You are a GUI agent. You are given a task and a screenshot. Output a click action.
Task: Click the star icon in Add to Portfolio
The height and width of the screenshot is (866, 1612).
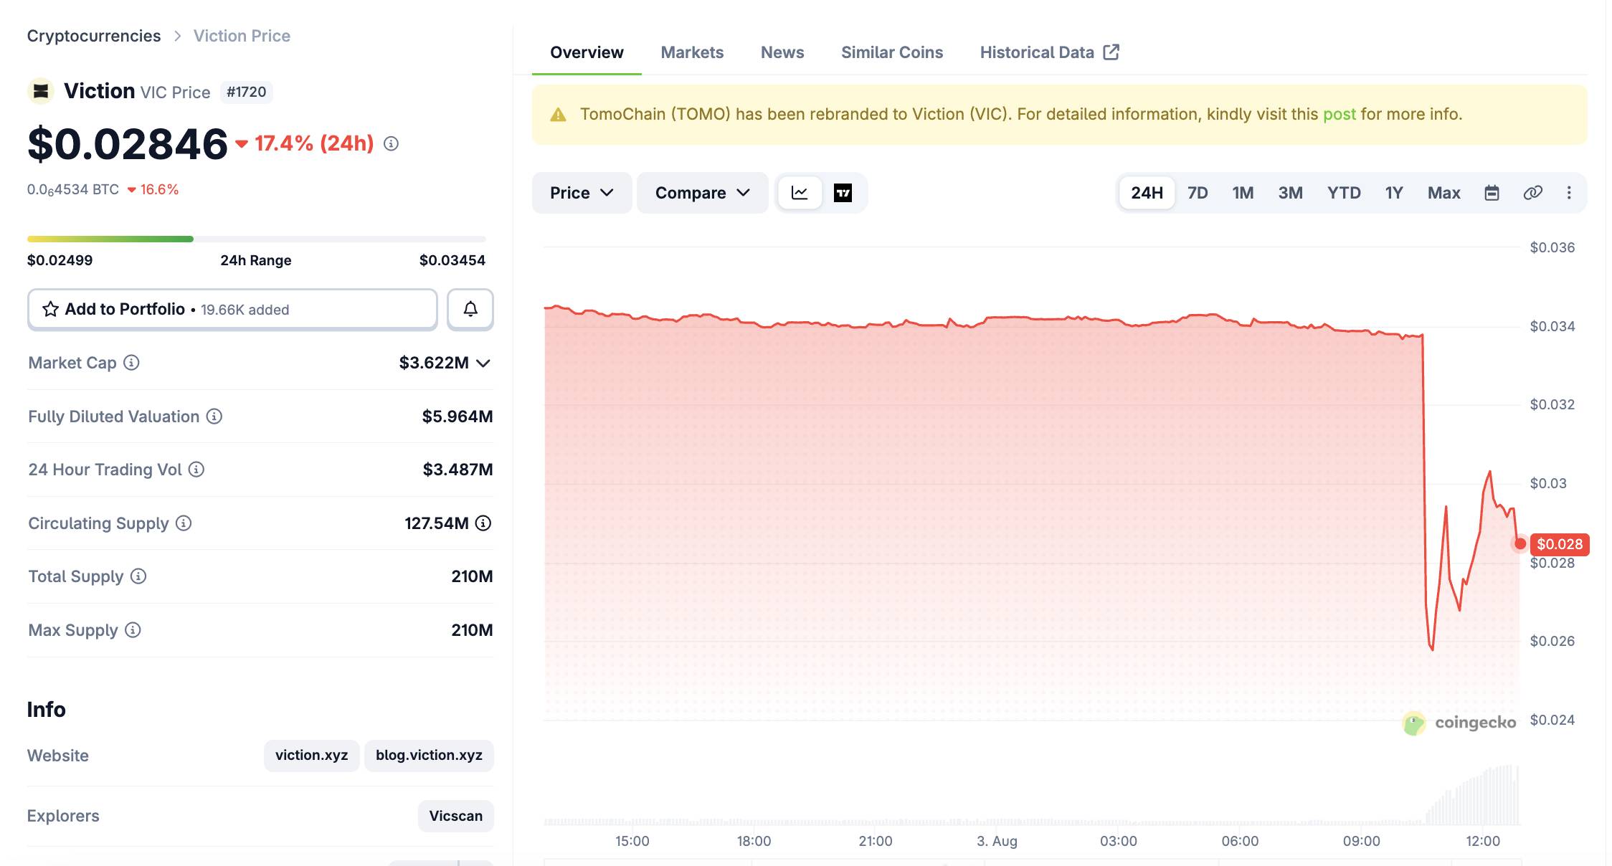coord(50,309)
